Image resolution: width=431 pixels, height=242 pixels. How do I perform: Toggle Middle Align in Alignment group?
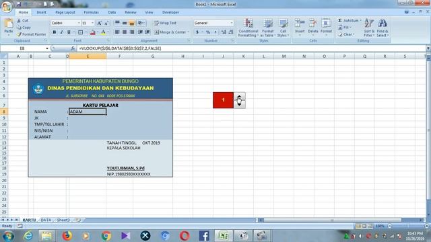pos(125,23)
